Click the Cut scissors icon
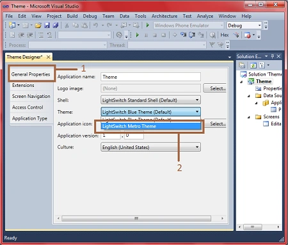This screenshot has width=288, height=245. 67,26
